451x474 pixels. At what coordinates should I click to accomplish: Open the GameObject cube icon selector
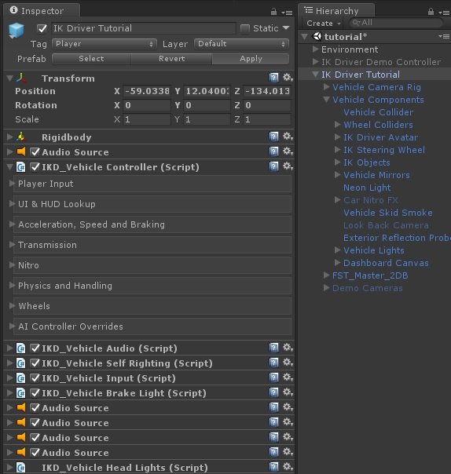tap(16, 31)
